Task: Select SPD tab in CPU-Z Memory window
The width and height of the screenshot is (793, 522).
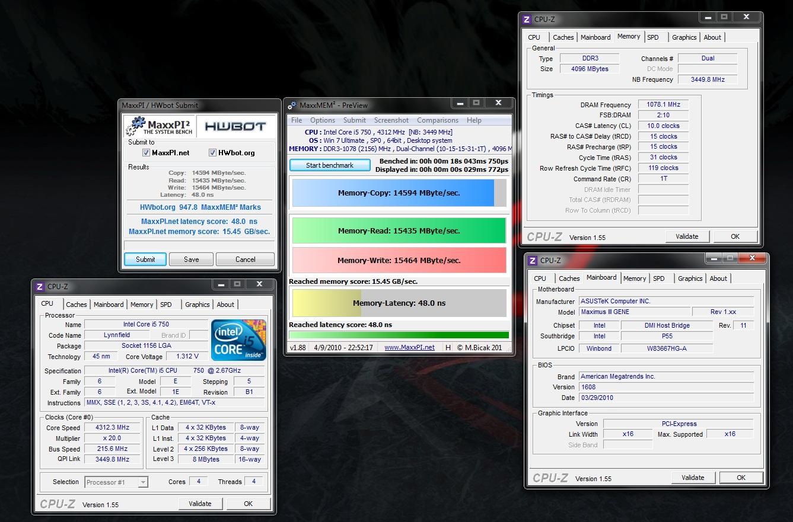Action: click(653, 37)
